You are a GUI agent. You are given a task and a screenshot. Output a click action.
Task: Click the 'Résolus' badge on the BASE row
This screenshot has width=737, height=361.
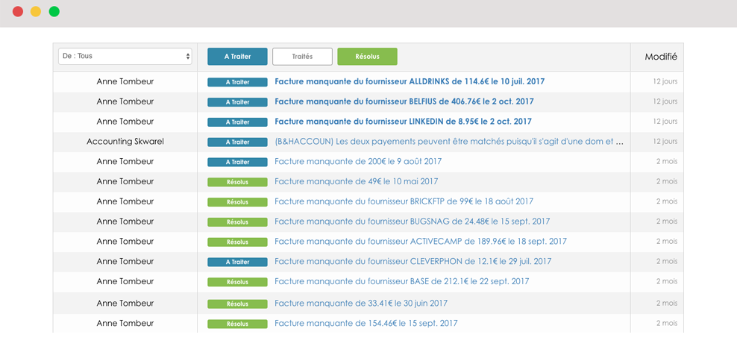pos(237,282)
